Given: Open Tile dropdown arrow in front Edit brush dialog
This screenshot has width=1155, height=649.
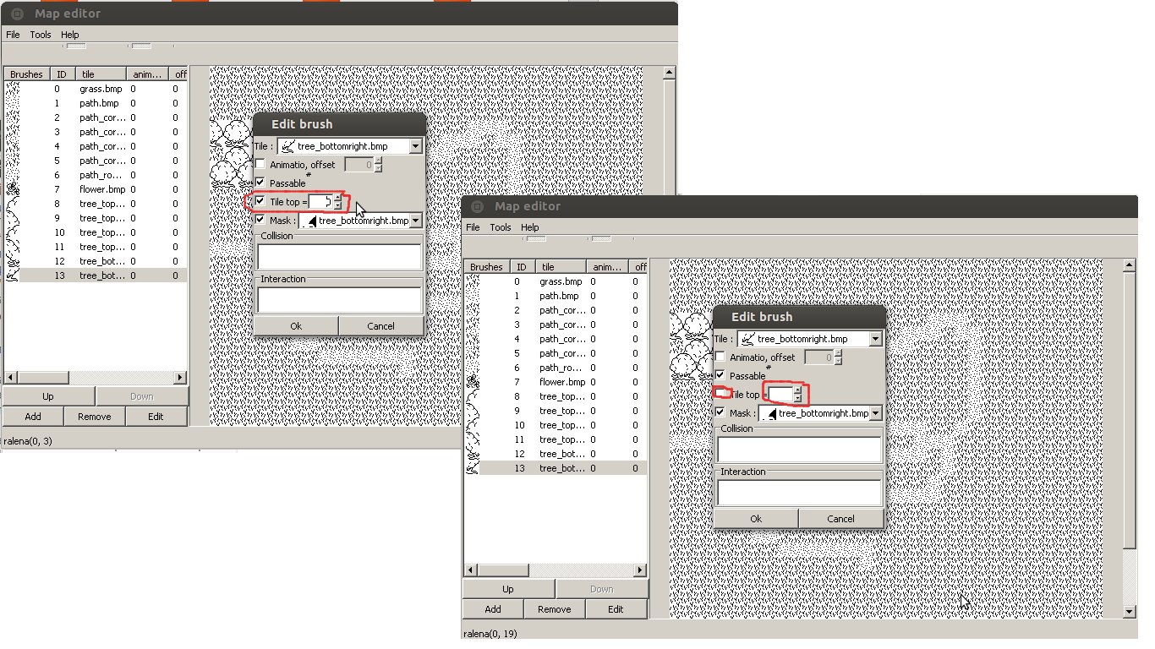Looking at the screenshot, I should [x=875, y=339].
